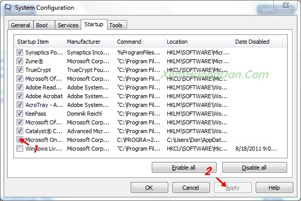This screenshot has height=201, width=301.
Task: Click the Dominik Reichl manufacturer cell
Action: coord(84,114)
